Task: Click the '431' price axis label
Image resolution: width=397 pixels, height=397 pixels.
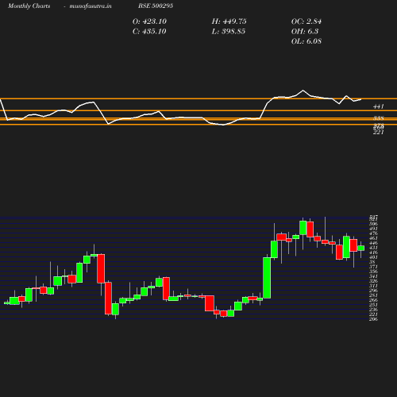Action: coord(373,248)
